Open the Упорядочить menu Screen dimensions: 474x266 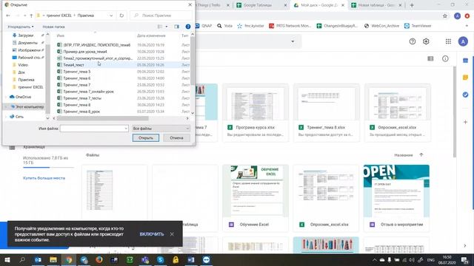coord(21,27)
